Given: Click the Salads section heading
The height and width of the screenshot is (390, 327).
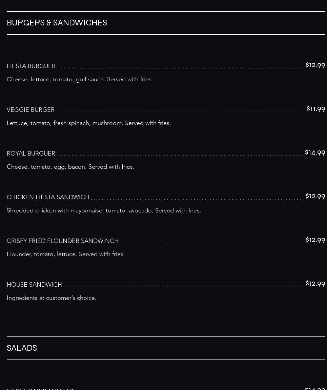Looking at the screenshot, I should (22, 348).
